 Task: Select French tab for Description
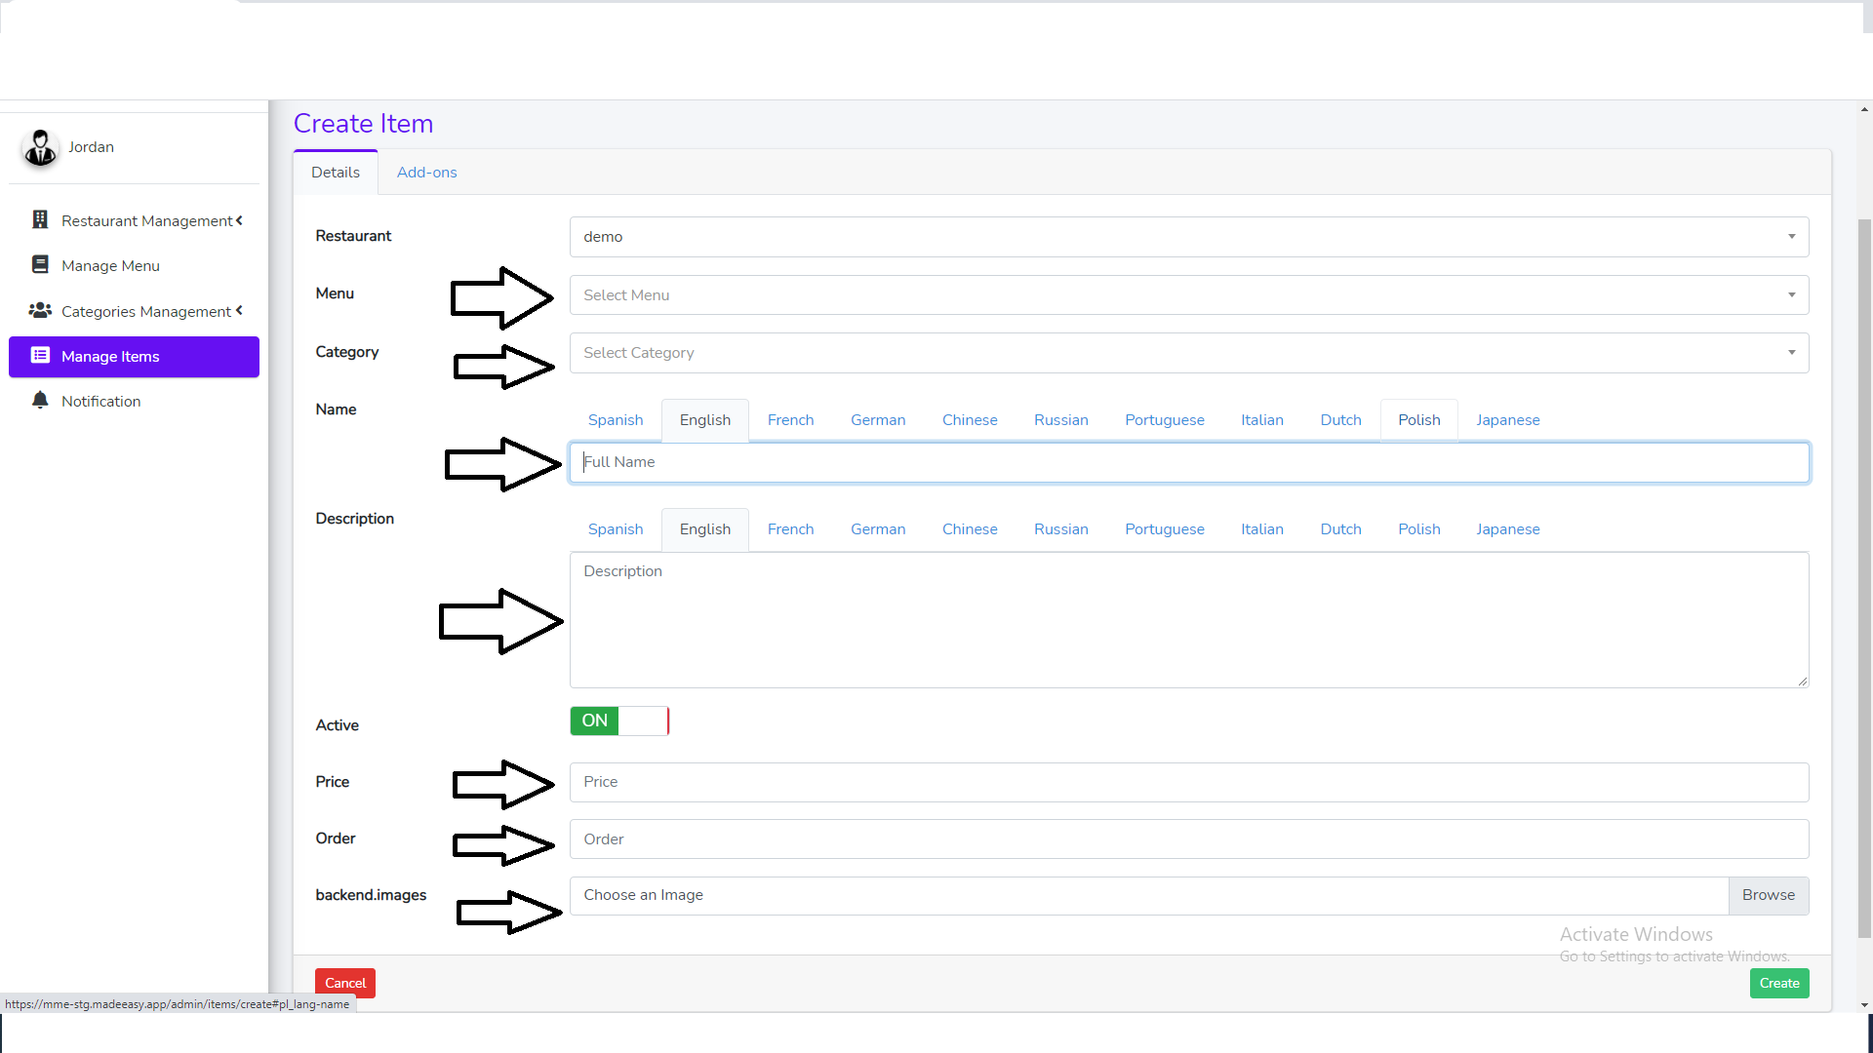point(790,529)
